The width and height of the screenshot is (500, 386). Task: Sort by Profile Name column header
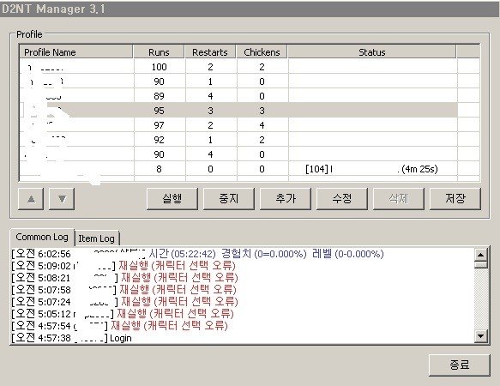[75, 51]
